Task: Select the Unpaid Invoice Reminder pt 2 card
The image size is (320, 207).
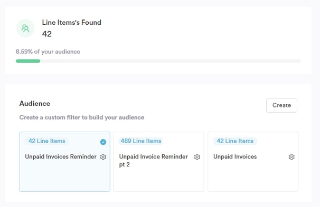Action: pos(158,162)
